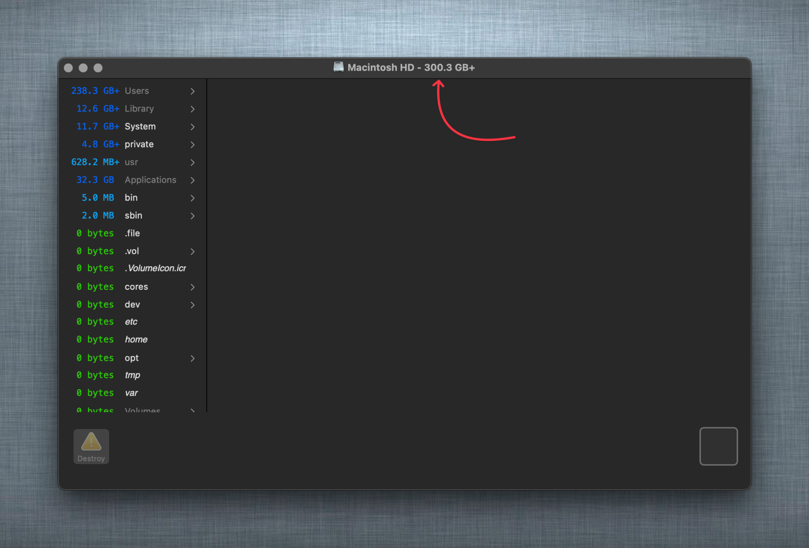Click the 4.8 GB+ size value

101,144
